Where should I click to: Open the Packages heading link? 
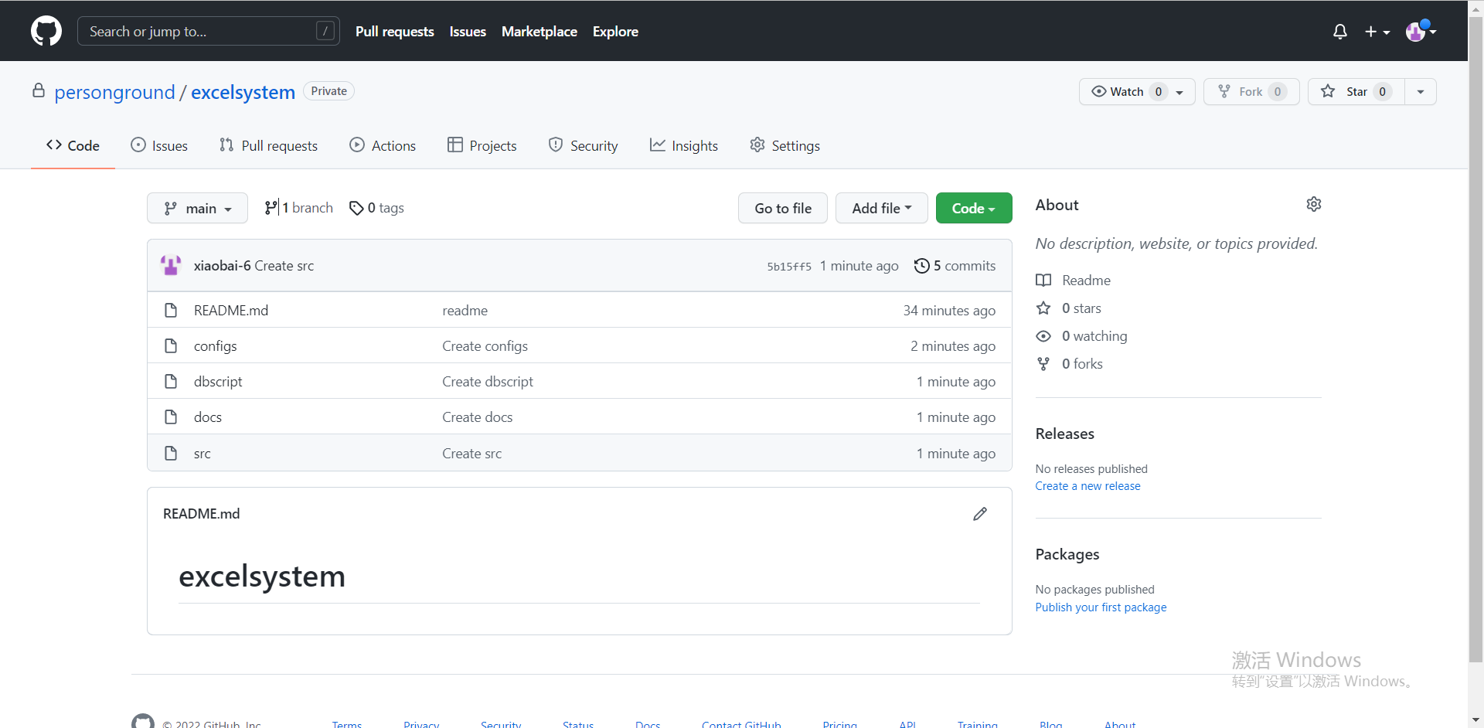click(x=1067, y=554)
